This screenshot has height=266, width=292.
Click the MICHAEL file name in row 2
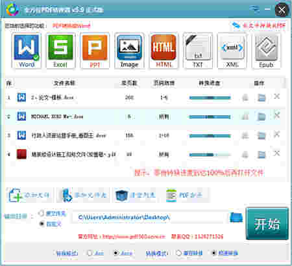(57, 116)
